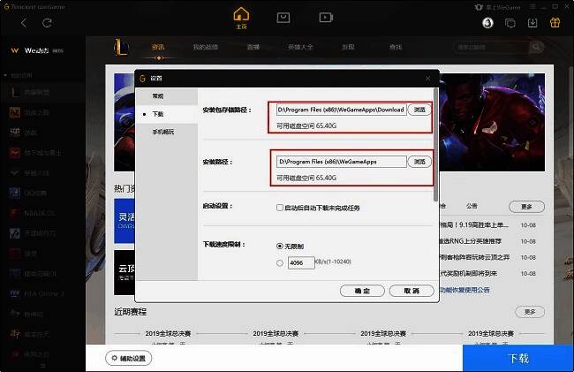Click the home (主页) icon
Screen dimensions: 574x372
[x=241, y=16]
